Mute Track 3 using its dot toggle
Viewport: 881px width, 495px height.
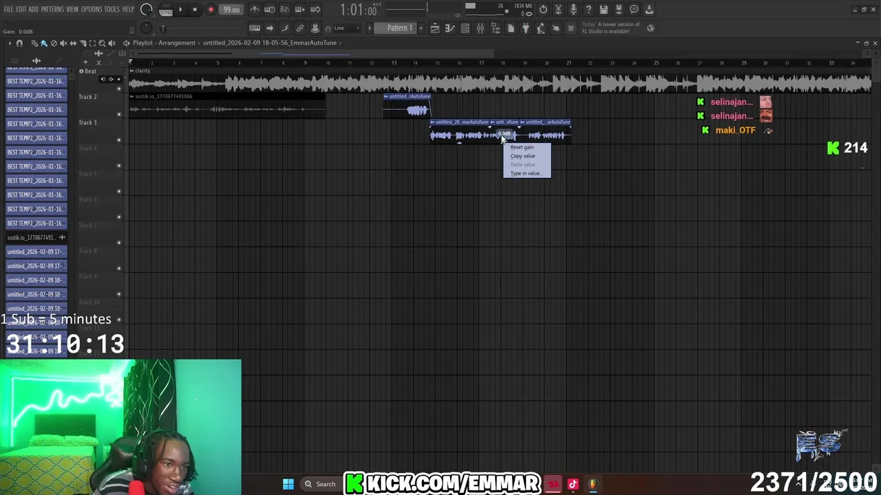119,140
